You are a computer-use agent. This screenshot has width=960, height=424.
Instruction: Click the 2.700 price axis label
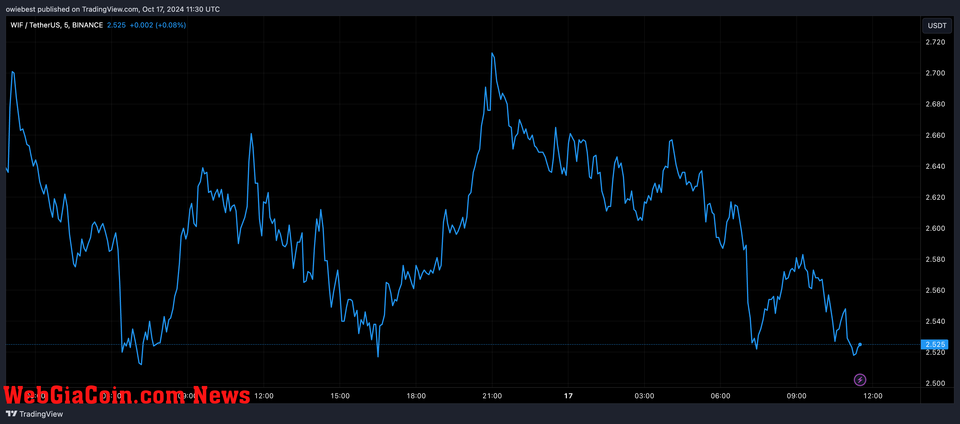[935, 73]
